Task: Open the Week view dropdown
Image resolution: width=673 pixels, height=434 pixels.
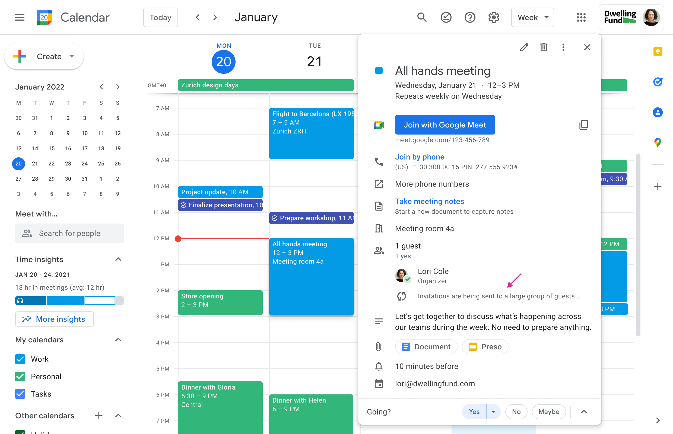Action: click(x=532, y=17)
